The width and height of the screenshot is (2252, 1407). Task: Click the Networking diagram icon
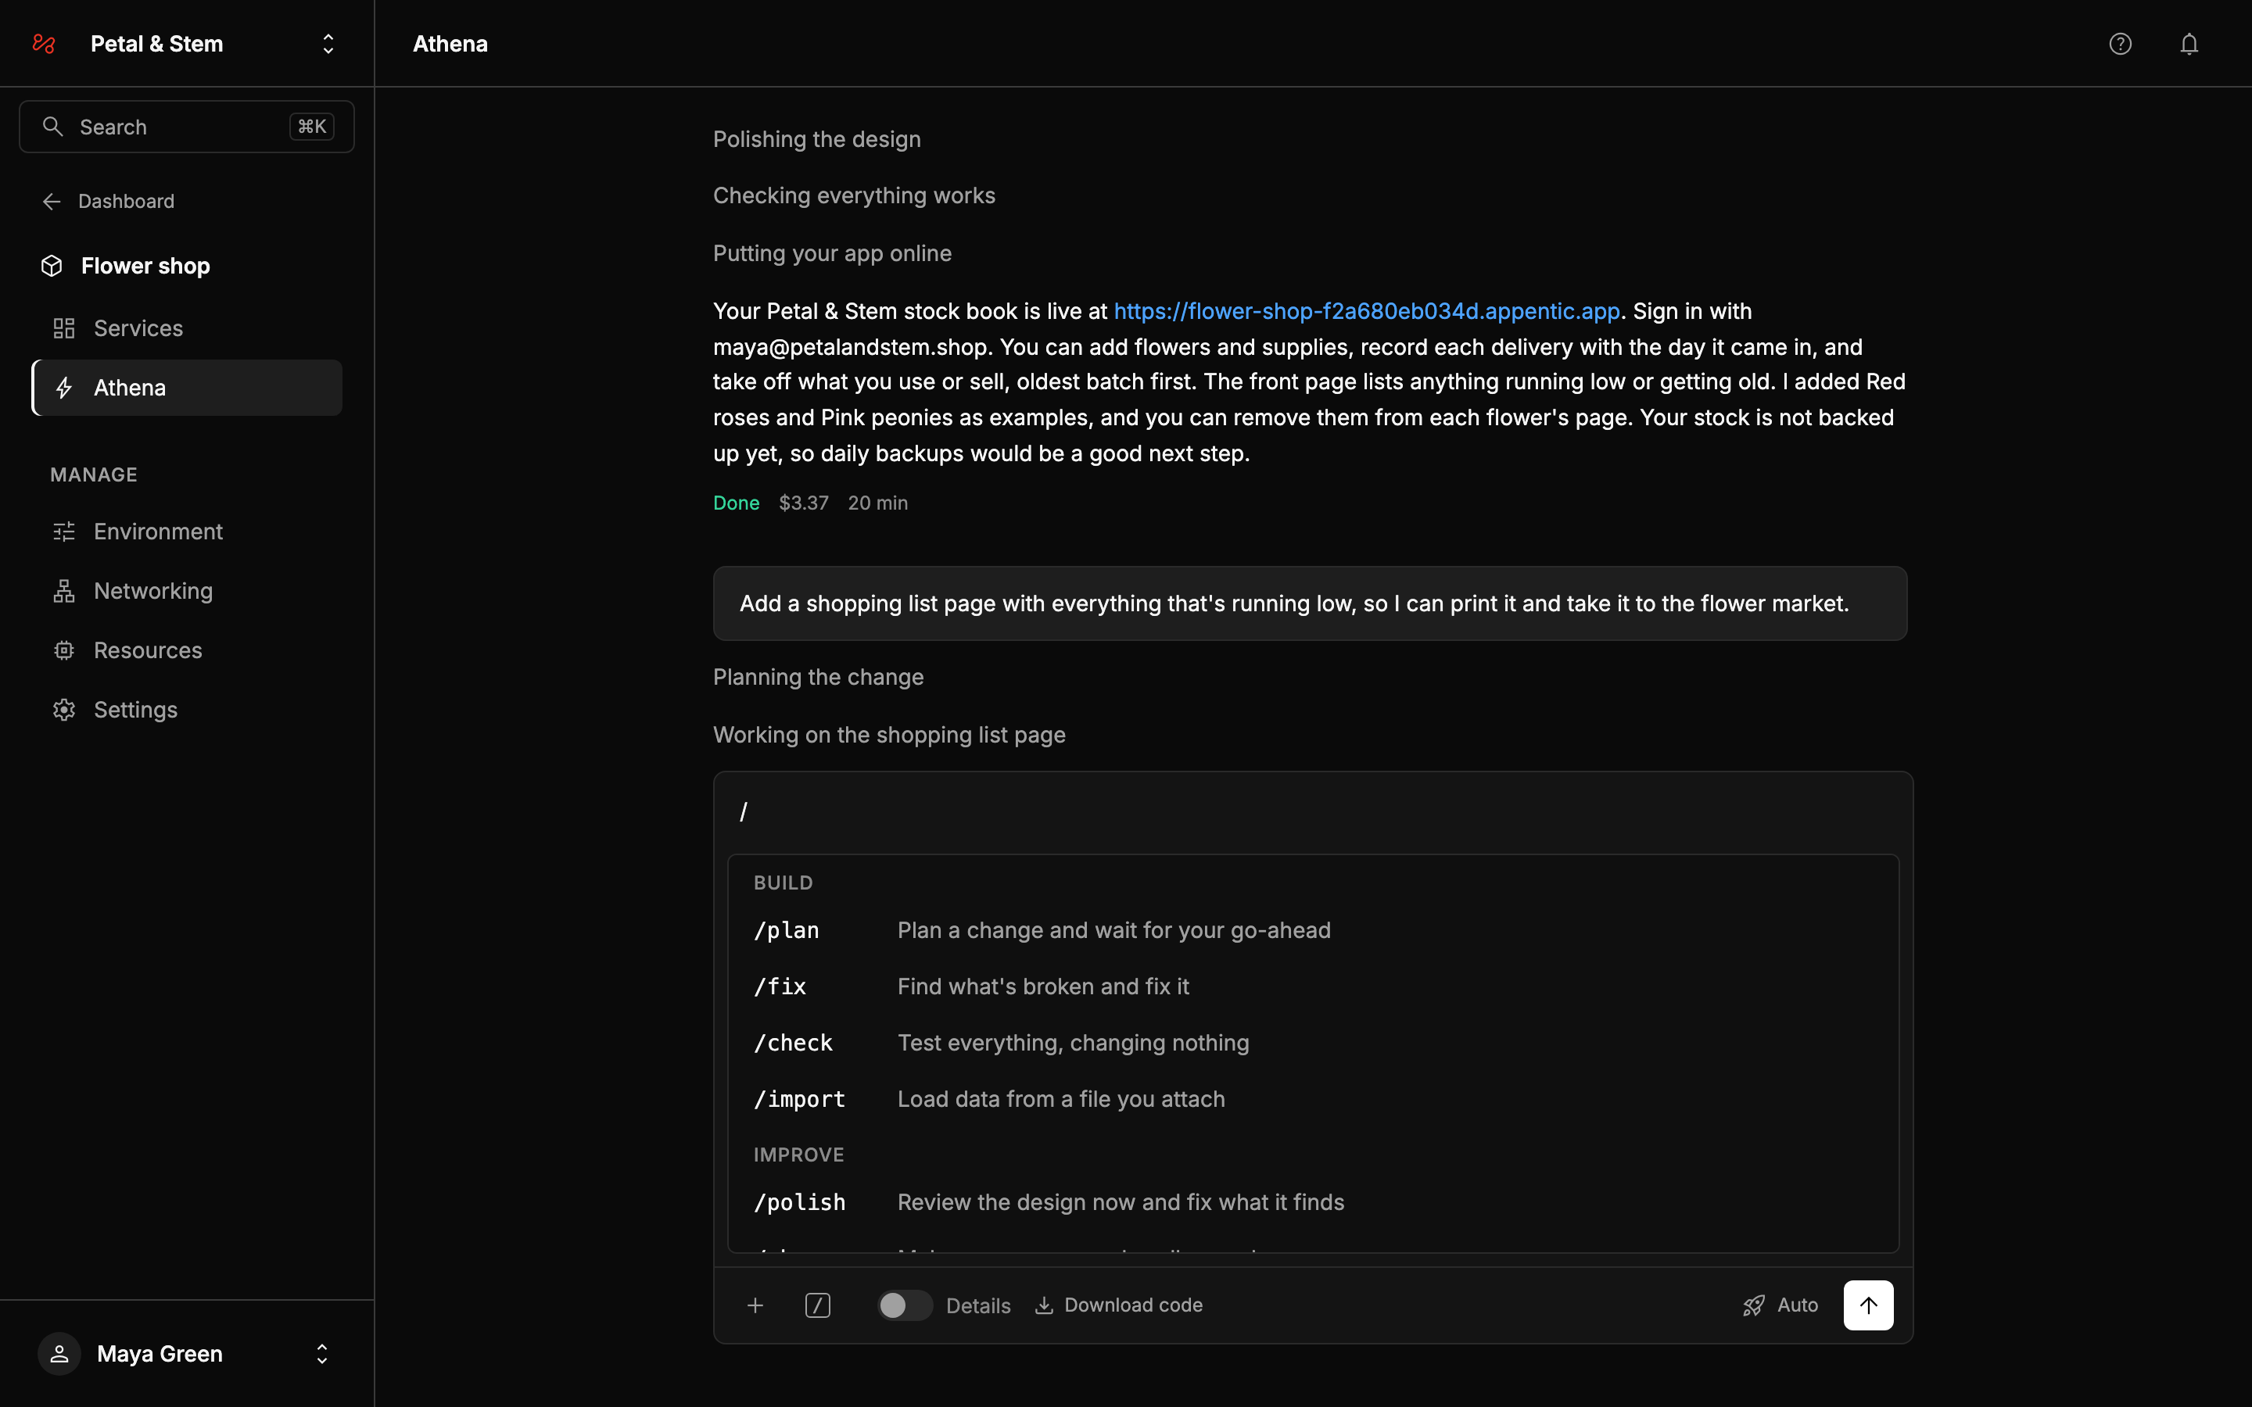[x=64, y=591]
